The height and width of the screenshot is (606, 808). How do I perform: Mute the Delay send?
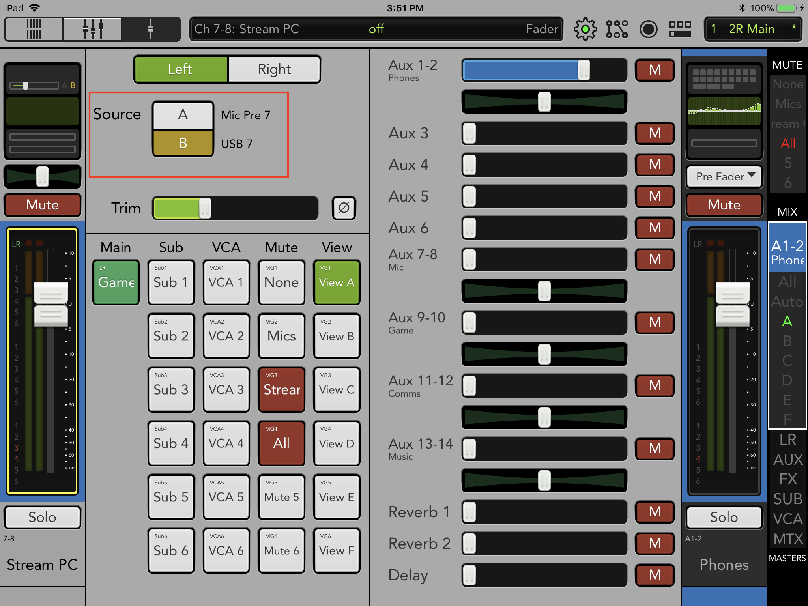(655, 575)
